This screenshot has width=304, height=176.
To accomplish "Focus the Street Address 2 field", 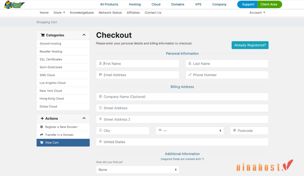I will point(182,119).
